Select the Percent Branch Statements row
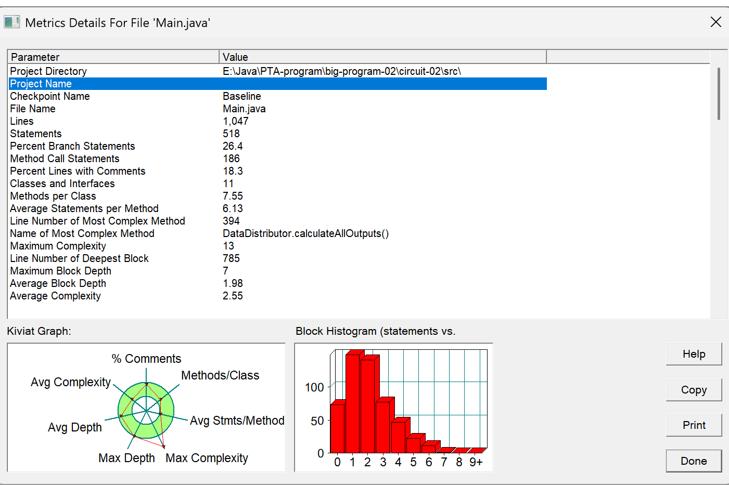The image size is (729, 485). (x=278, y=146)
